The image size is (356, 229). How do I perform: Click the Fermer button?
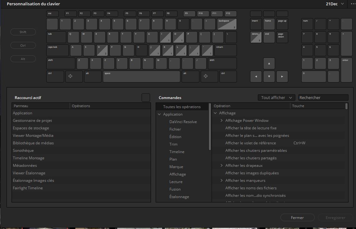click(x=297, y=217)
